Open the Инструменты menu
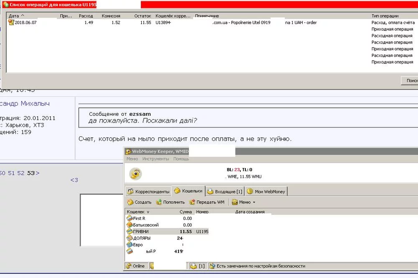This screenshot has height=278, width=418. [x=155, y=159]
